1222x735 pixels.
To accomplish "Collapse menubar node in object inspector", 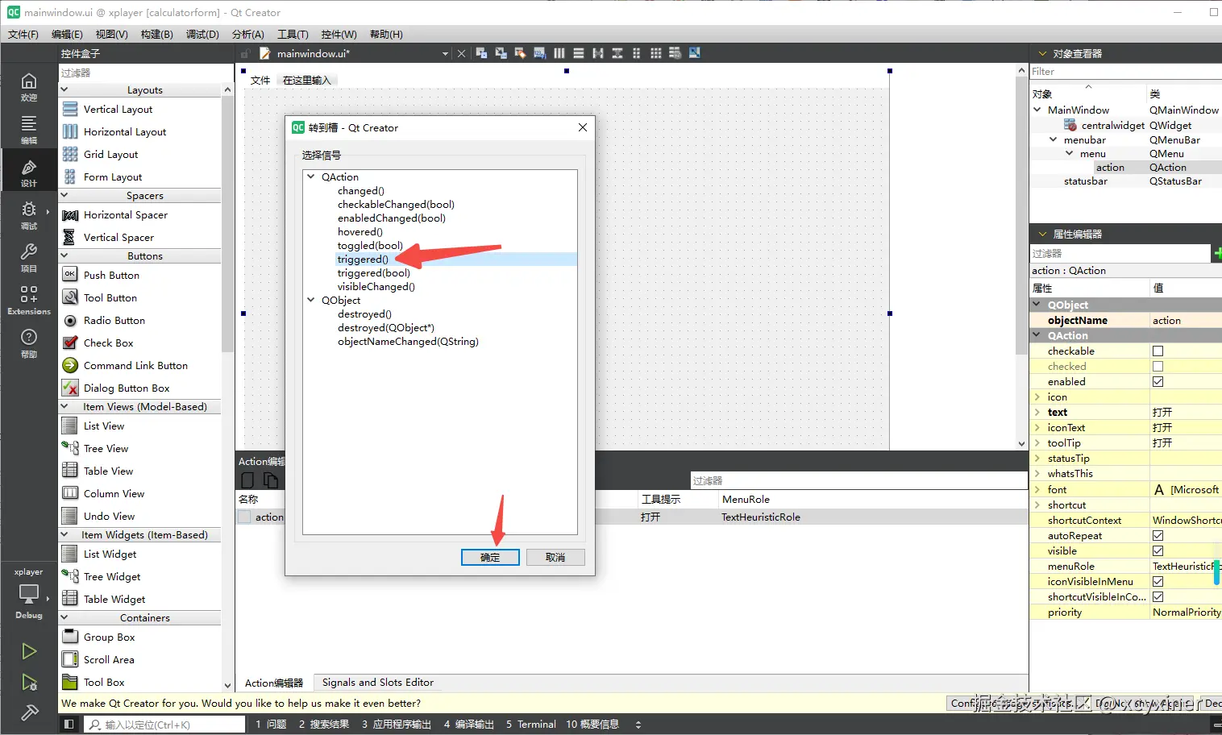I will pyautogui.click(x=1053, y=139).
